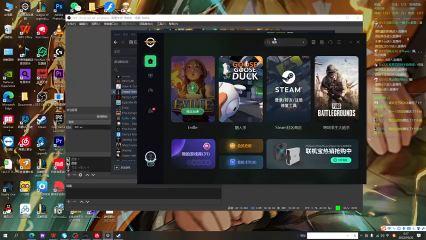Viewport: 426px width, 240px height.
Task: Open 帮助(H) menu in OBS
Action: point(174,24)
